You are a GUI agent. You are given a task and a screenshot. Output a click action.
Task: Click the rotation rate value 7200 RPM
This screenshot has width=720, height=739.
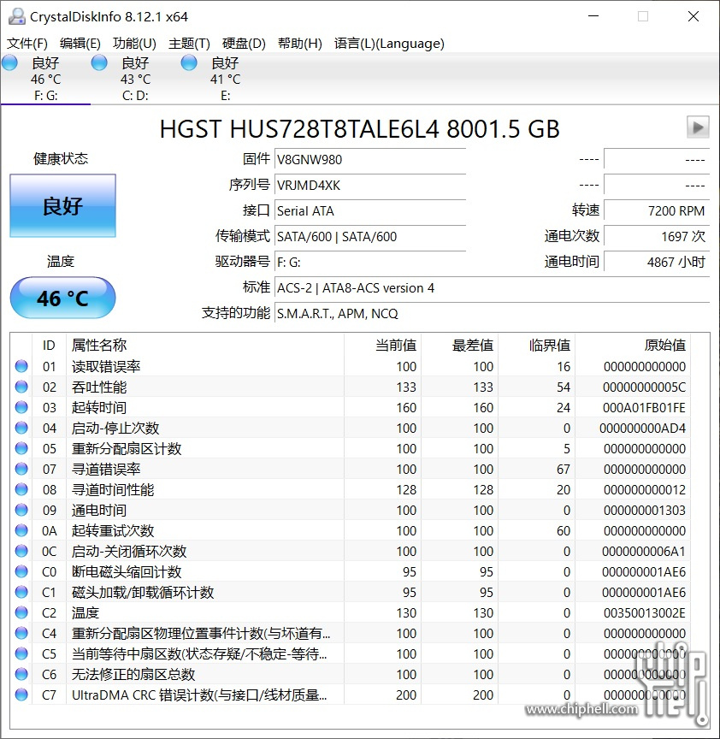[657, 210]
